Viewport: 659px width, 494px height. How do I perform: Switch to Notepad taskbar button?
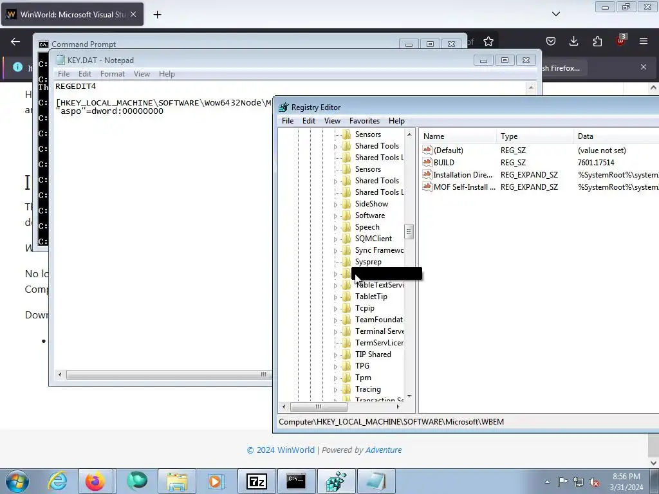tap(376, 481)
